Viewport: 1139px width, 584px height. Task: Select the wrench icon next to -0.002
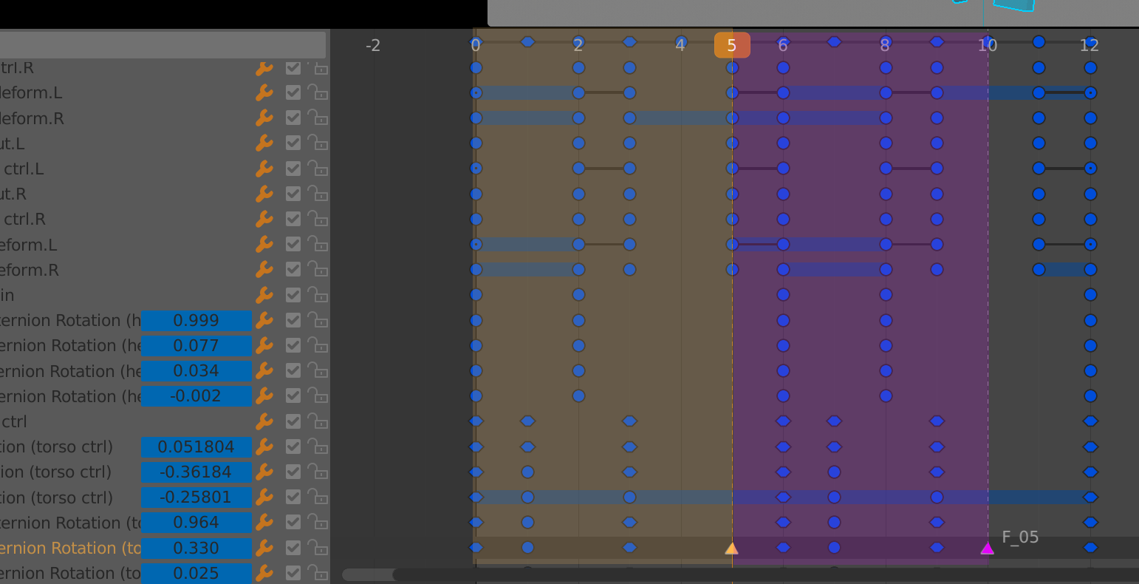[264, 396]
